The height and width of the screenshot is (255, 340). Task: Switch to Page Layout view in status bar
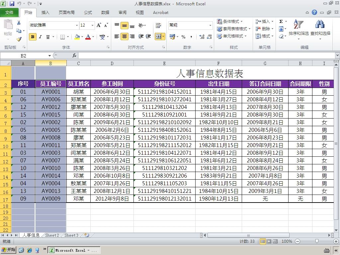click(269, 241)
